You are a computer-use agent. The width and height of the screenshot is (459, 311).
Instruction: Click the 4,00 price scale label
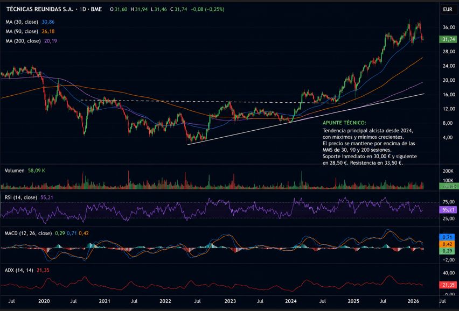(448, 137)
